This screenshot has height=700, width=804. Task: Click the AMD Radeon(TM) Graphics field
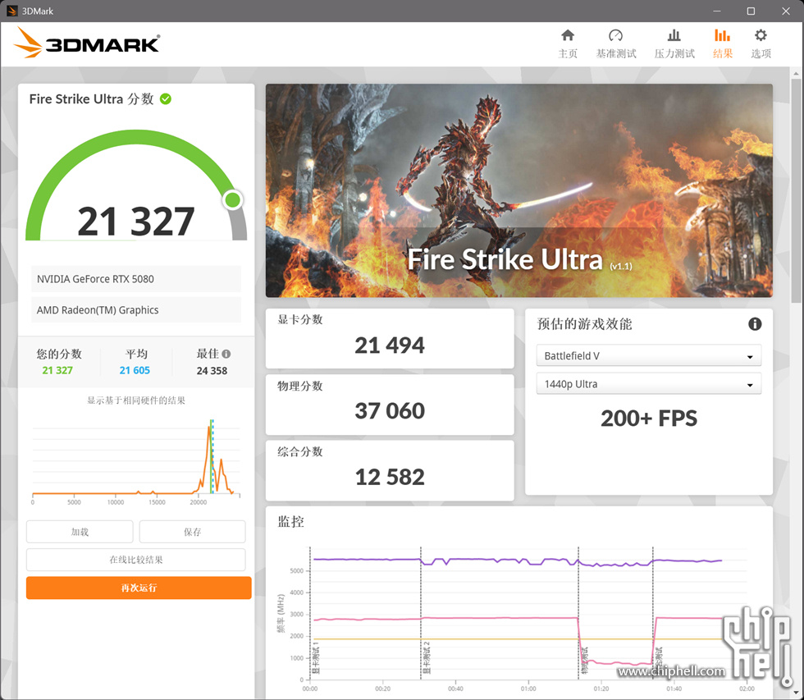coord(136,309)
